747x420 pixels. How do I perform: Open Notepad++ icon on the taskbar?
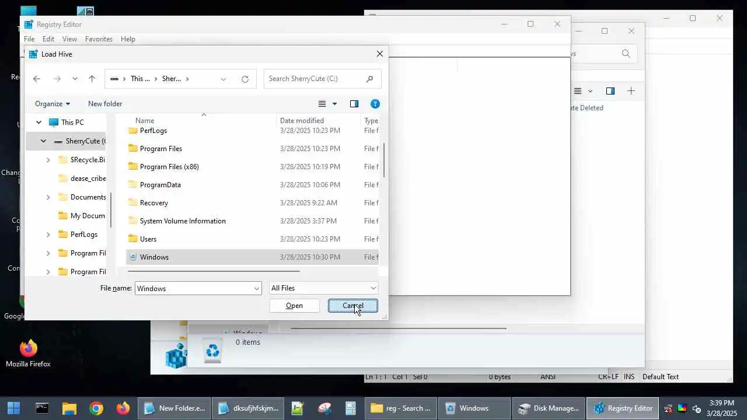[x=298, y=408]
